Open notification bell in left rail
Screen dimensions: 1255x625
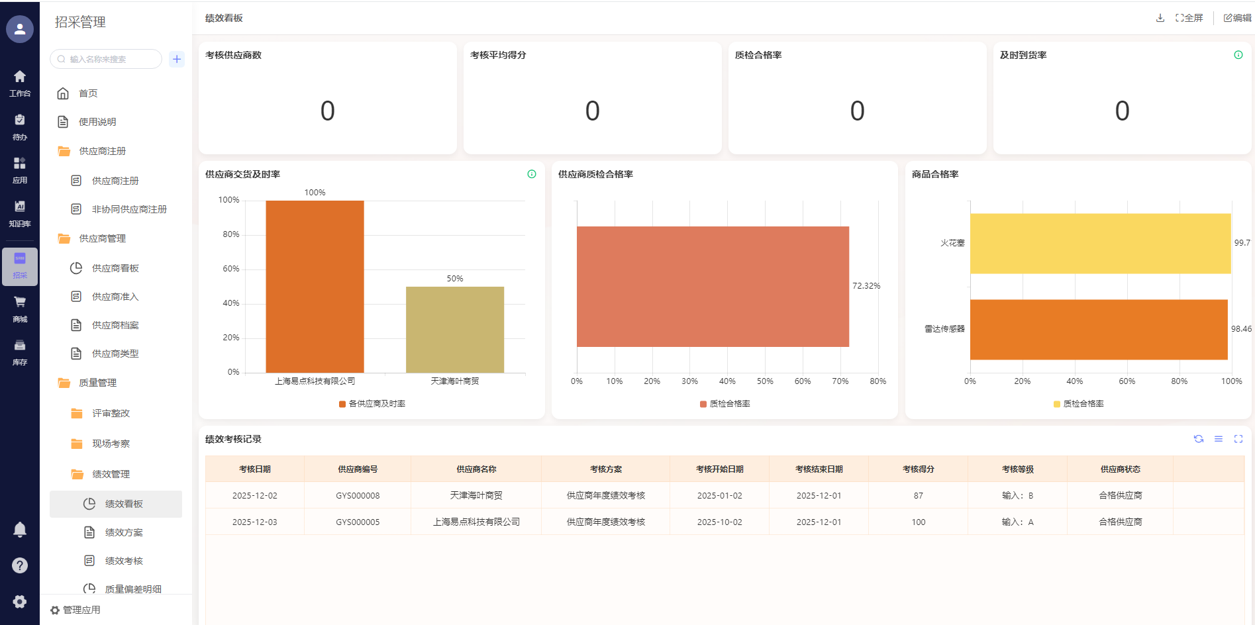tap(20, 530)
